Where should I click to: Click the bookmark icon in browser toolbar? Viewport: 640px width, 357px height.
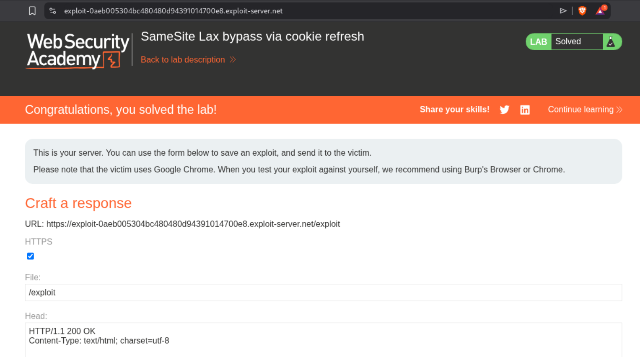[32, 11]
